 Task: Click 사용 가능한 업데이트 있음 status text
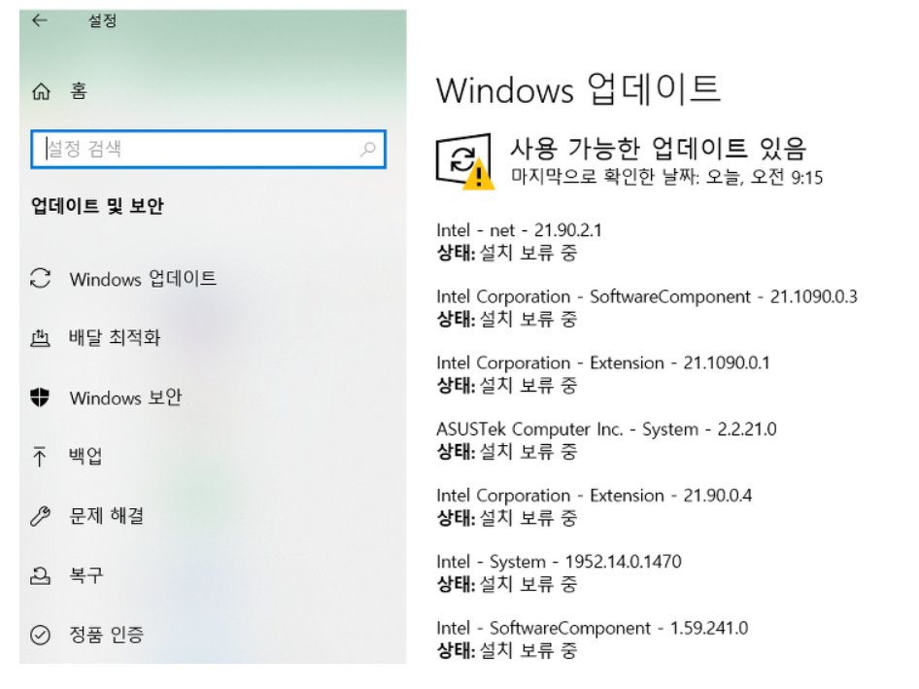[x=659, y=149]
